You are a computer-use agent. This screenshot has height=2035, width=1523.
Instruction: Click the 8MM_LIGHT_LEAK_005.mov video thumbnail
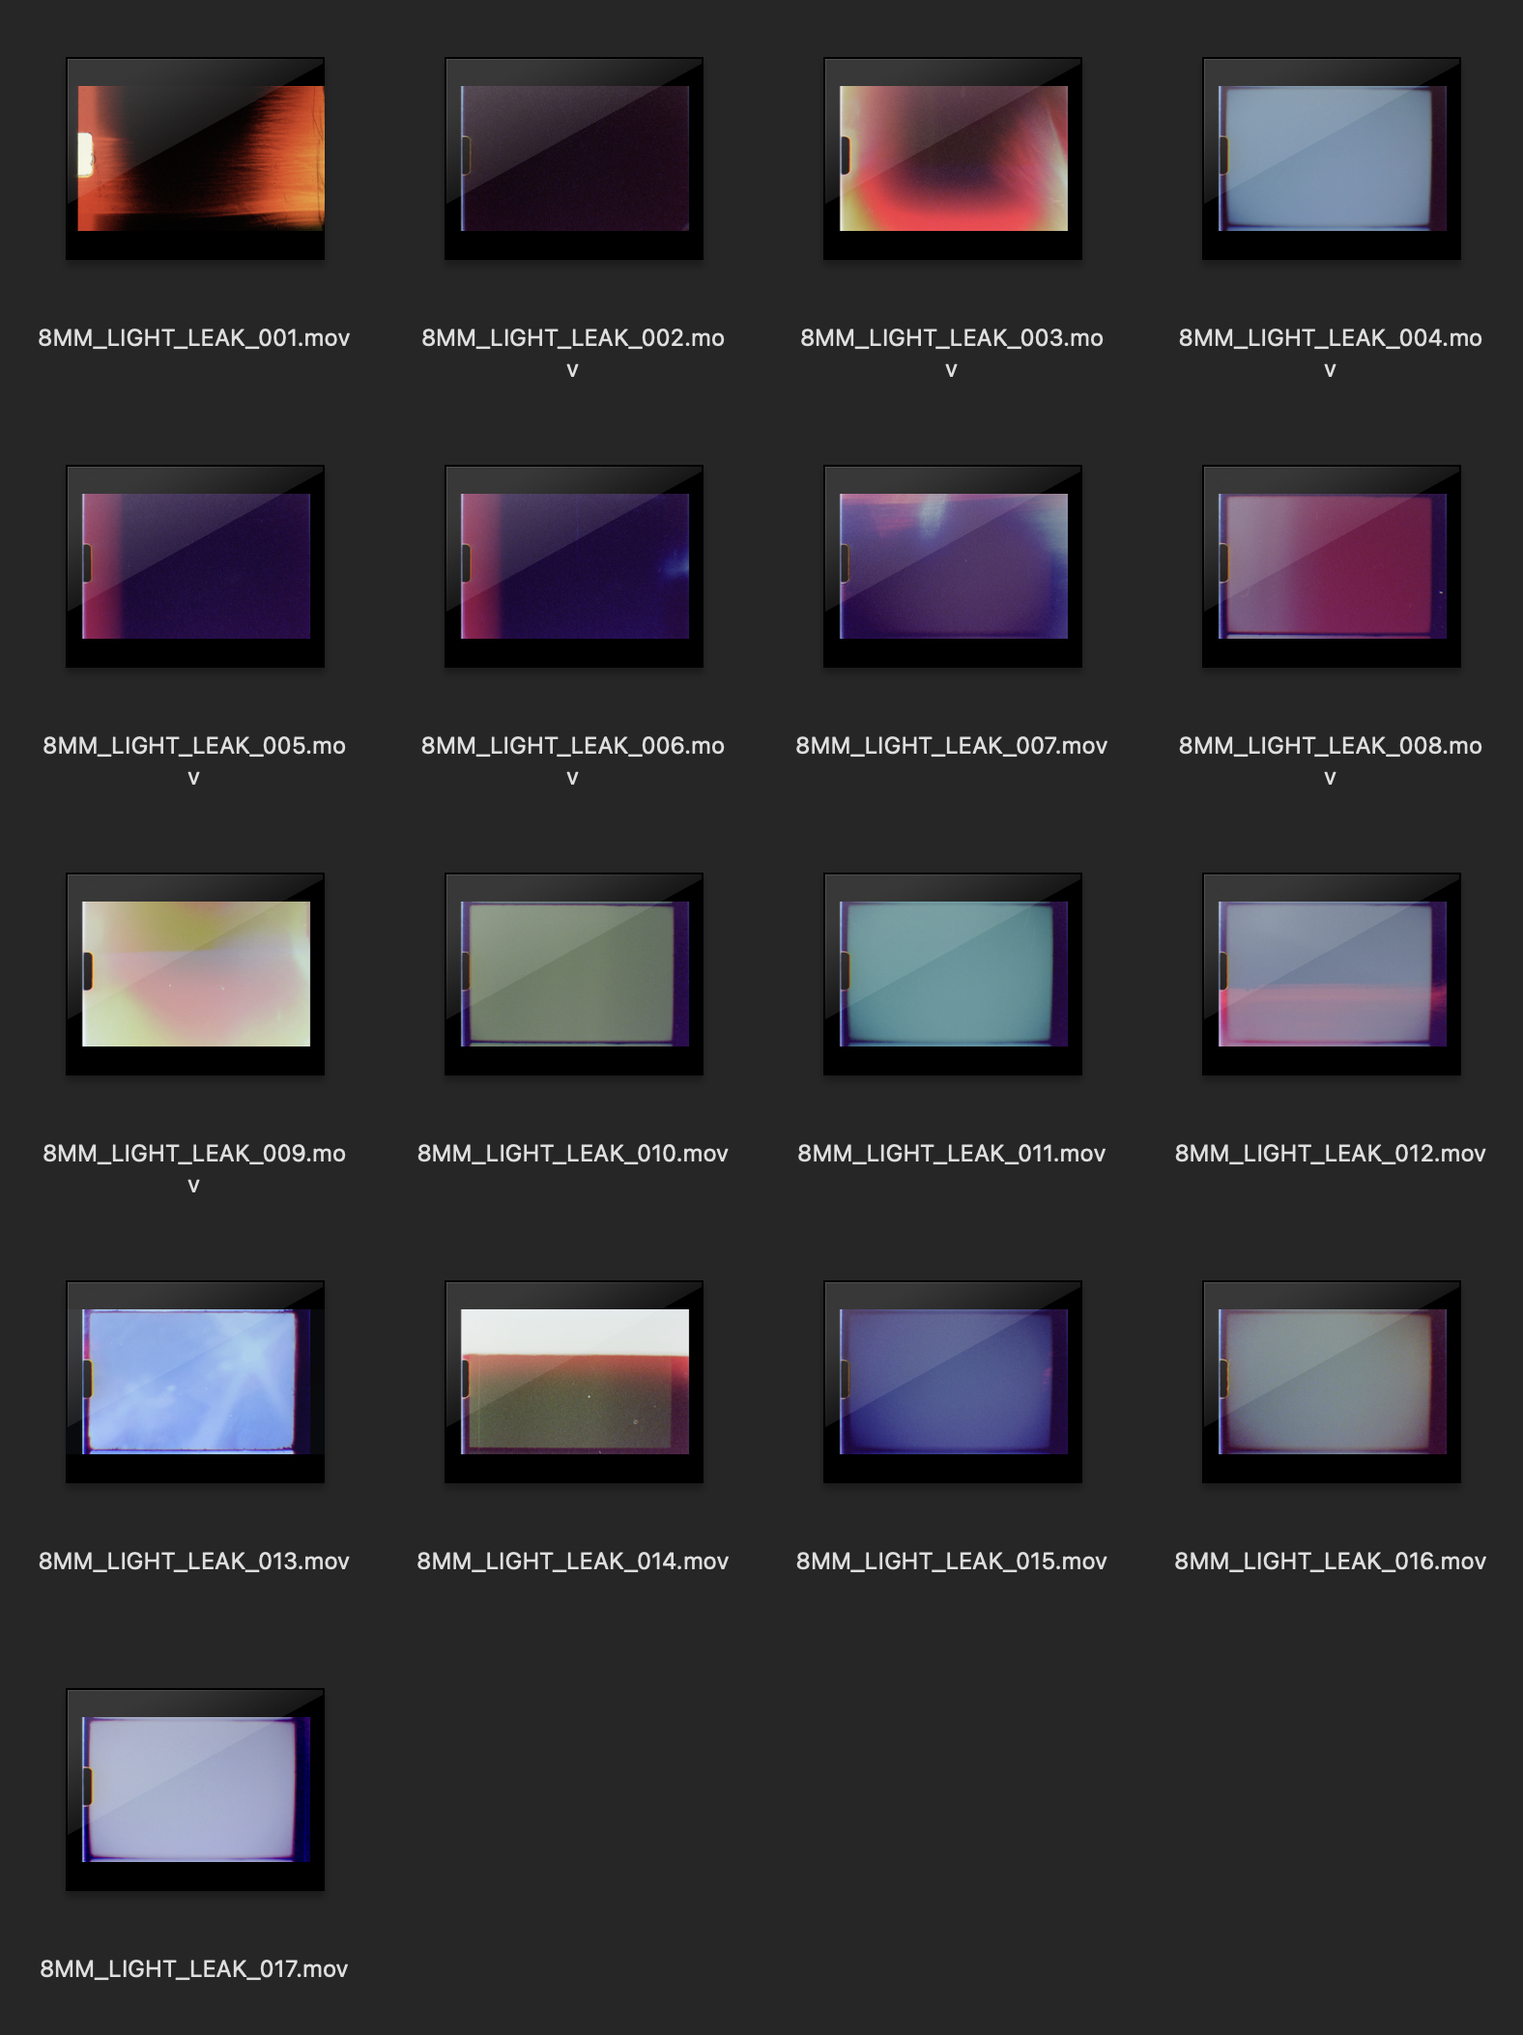tap(195, 566)
